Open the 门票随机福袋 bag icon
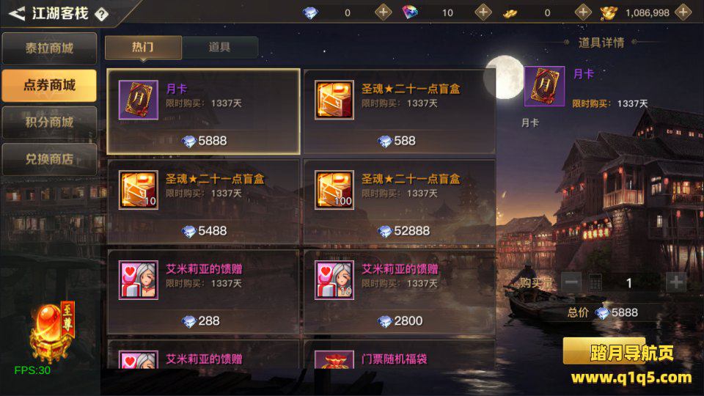Image resolution: width=704 pixels, height=396 pixels. click(334, 359)
